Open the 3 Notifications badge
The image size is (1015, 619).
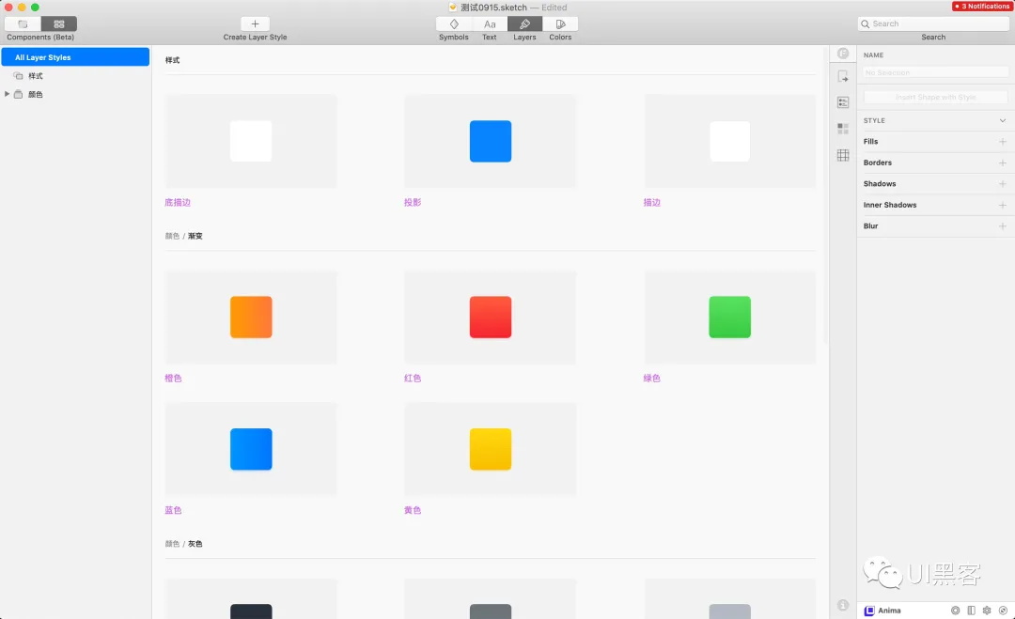(x=982, y=7)
